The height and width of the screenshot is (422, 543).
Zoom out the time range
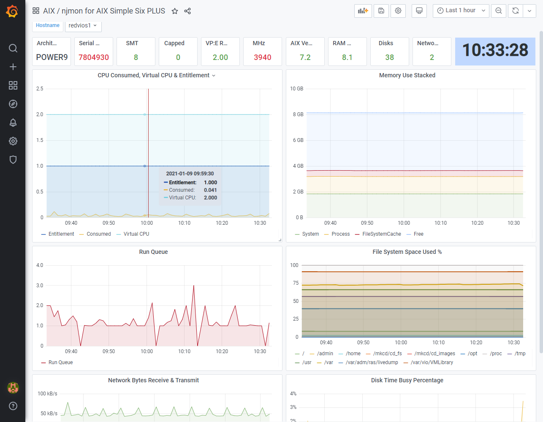pyautogui.click(x=499, y=11)
